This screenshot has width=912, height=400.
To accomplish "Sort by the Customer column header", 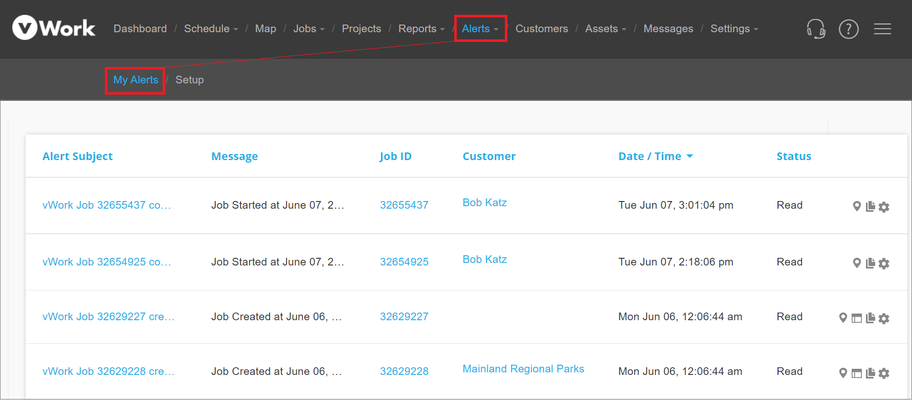I will pyautogui.click(x=489, y=157).
